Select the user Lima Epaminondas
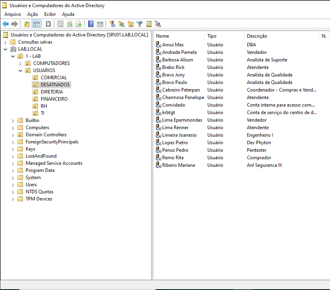 [182, 120]
